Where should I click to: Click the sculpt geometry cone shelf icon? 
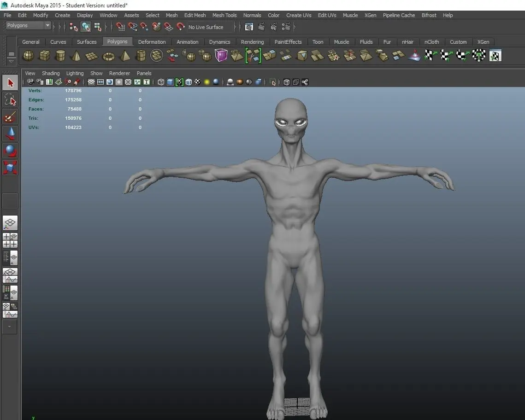(414, 55)
